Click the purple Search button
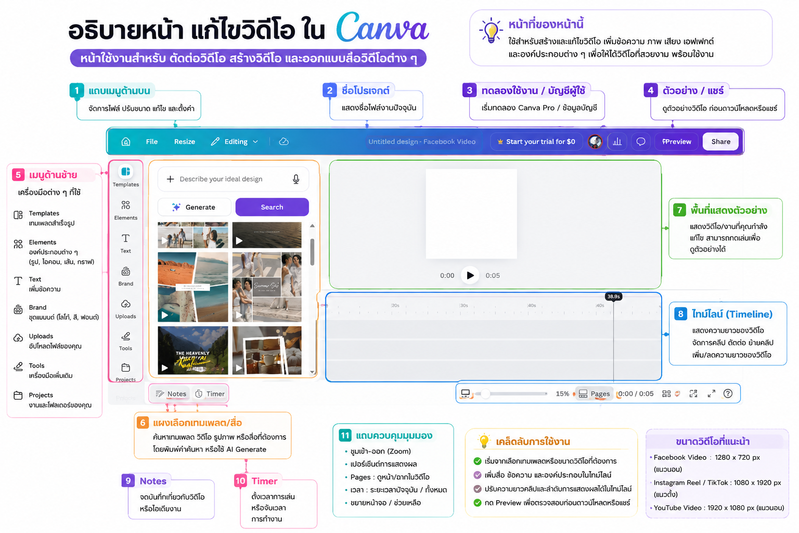 (x=272, y=207)
